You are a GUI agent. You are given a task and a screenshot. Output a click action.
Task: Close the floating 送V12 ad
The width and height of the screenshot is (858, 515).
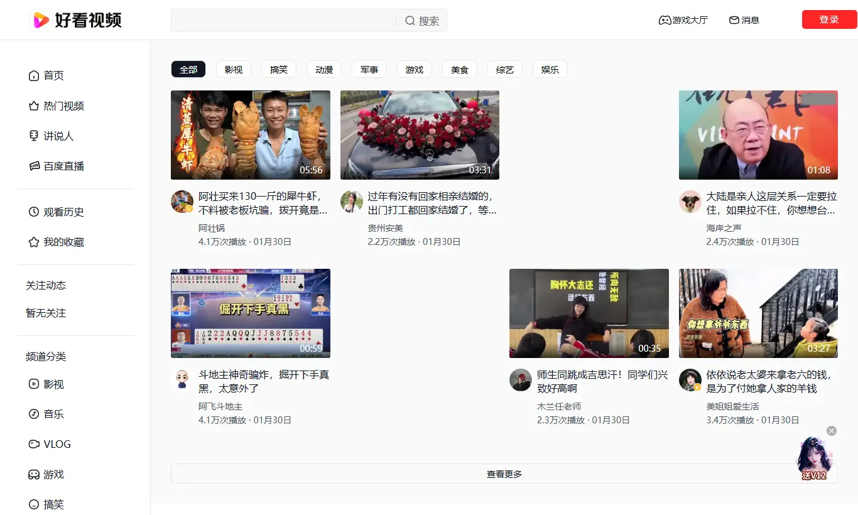832,431
